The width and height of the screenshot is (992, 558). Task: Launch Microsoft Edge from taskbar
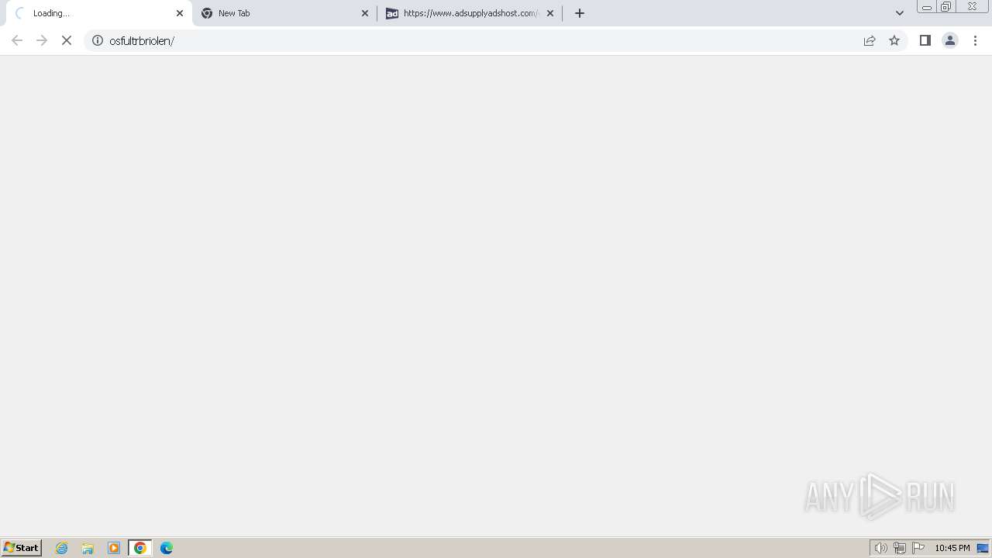[x=167, y=548]
